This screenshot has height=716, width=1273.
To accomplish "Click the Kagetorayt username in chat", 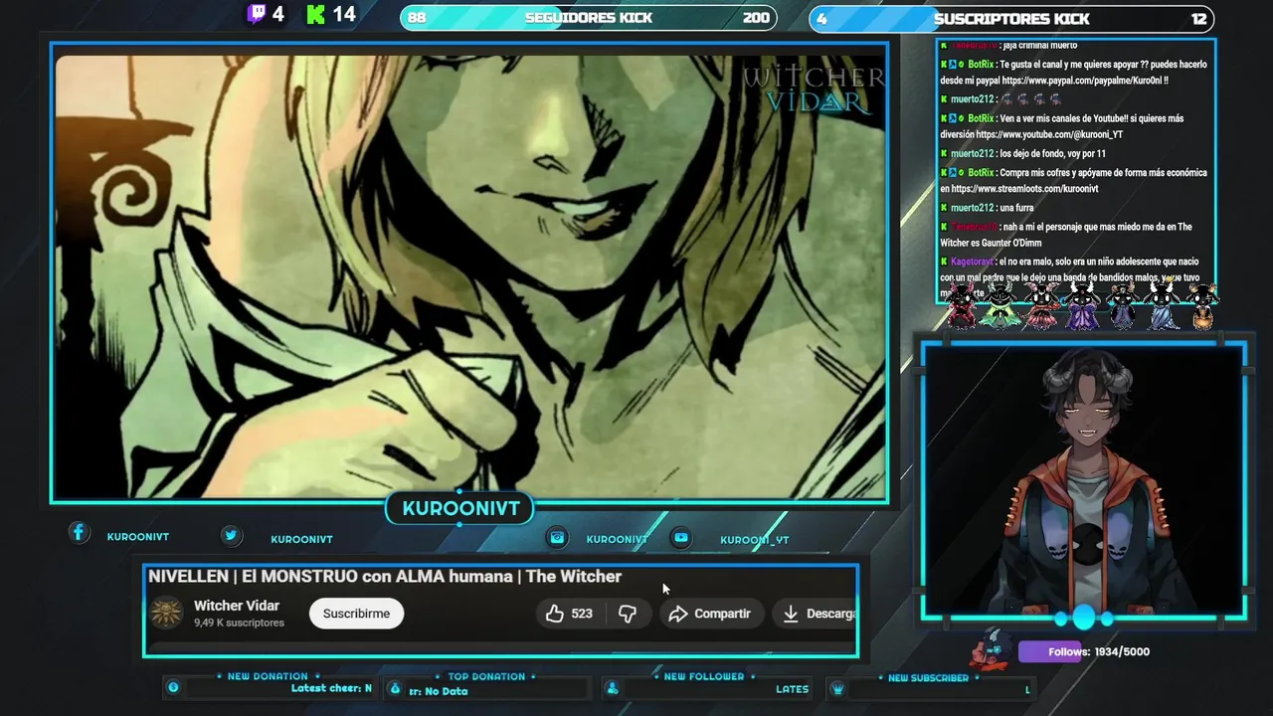I will [972, 262].
